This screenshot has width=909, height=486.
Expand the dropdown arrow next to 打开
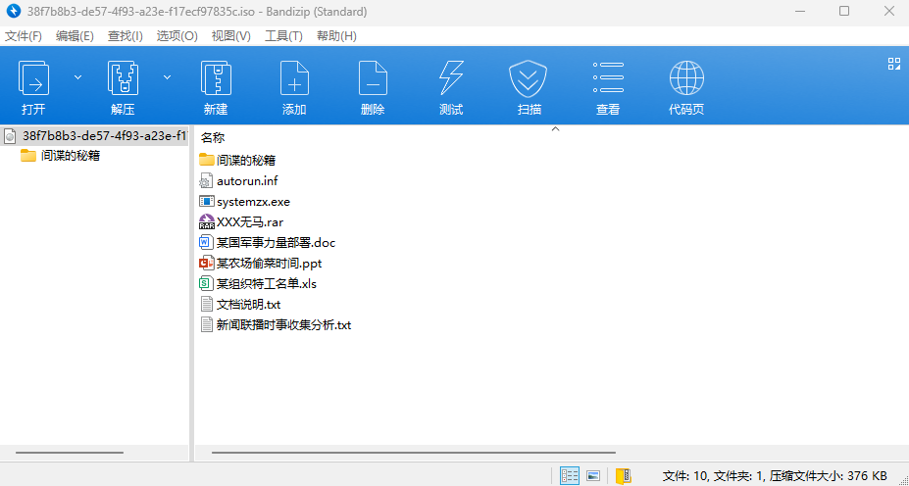coord(78,77)
